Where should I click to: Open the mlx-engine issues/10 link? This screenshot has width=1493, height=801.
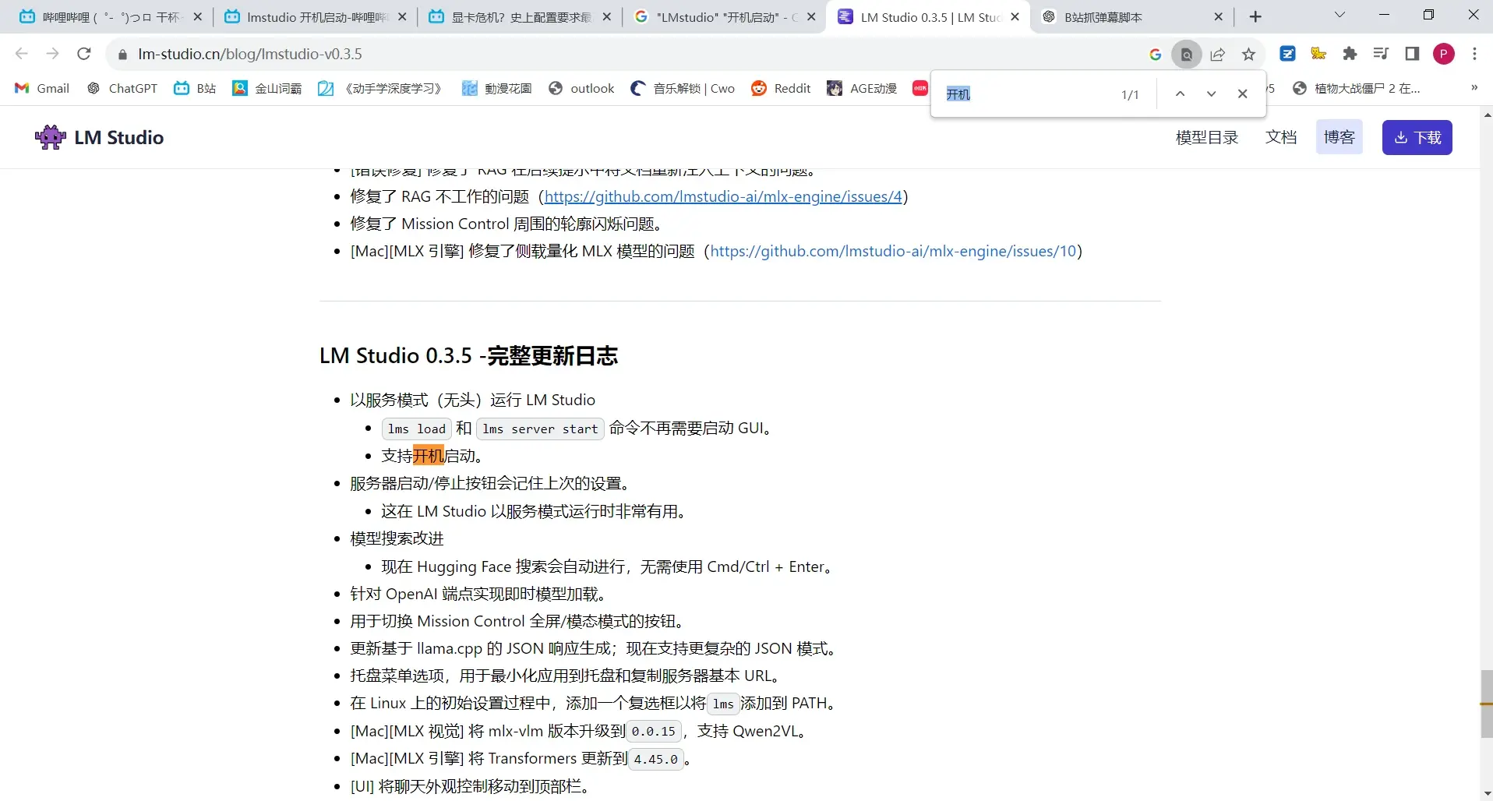(893, 252)
